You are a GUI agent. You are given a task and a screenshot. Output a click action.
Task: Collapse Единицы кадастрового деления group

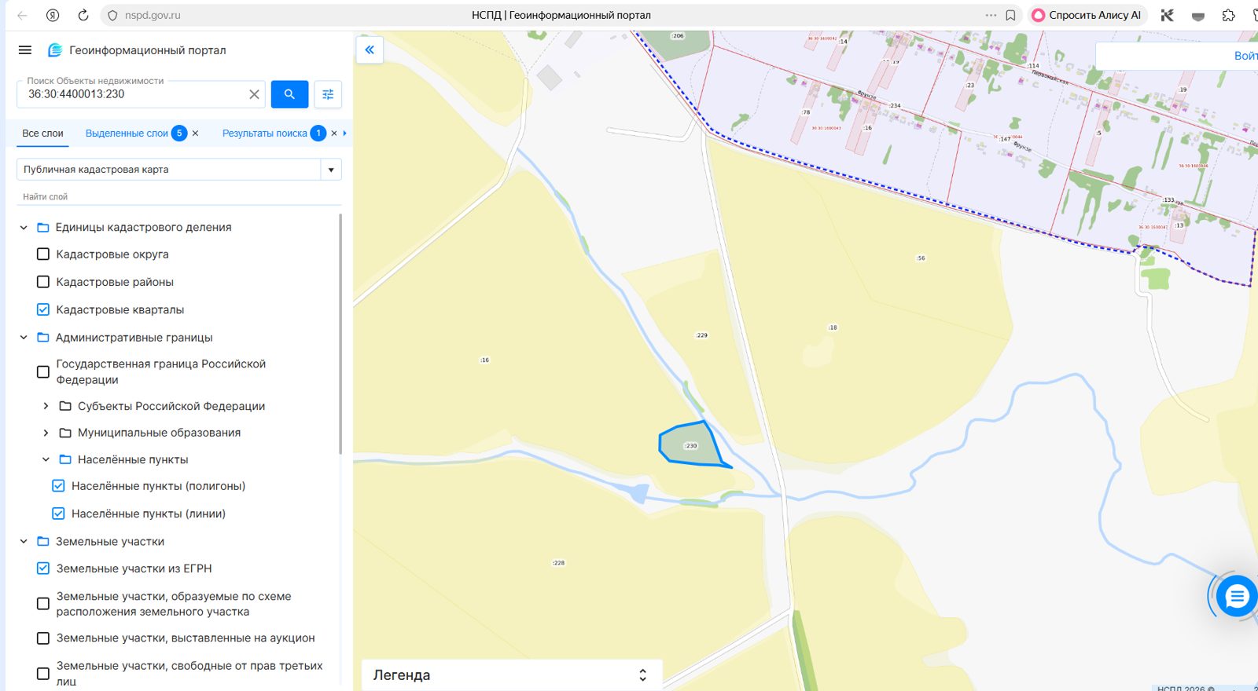click(24, 228)
